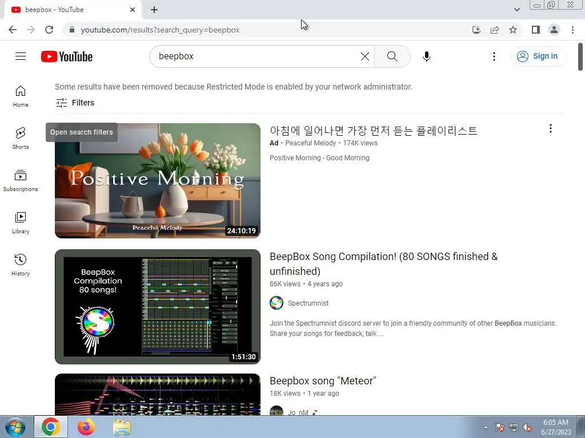Clear the beepbox search text with X
Viewport: 585px width, 438px height.
coord(365,56)
